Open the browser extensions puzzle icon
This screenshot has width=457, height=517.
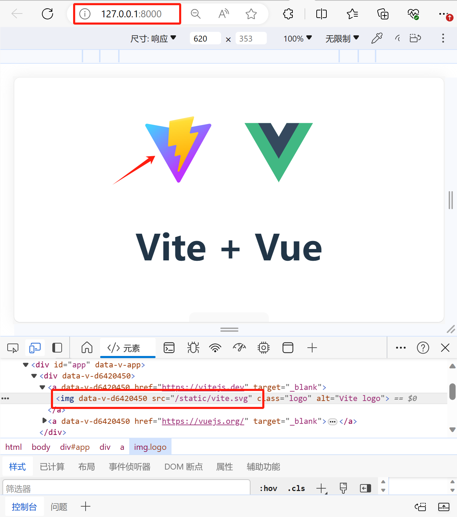[x=288, y=14]
